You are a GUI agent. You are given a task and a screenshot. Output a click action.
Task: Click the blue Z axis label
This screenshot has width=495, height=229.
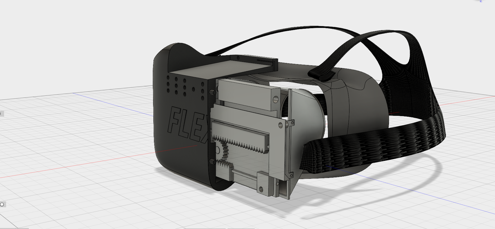(481, 1)
